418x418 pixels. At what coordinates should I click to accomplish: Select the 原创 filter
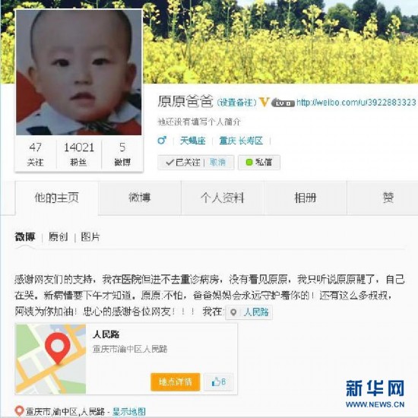[x=58, y=236]
